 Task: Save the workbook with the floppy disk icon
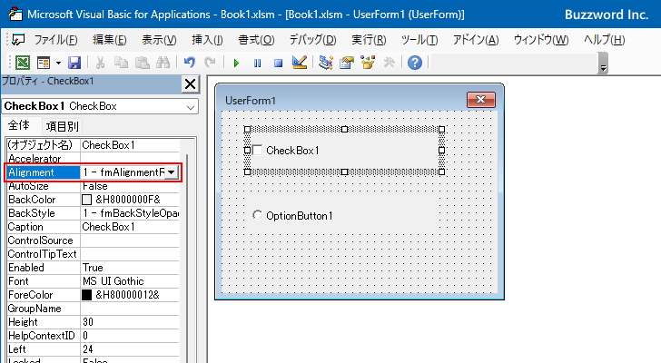pyautogui.click(x=74, y=63)
